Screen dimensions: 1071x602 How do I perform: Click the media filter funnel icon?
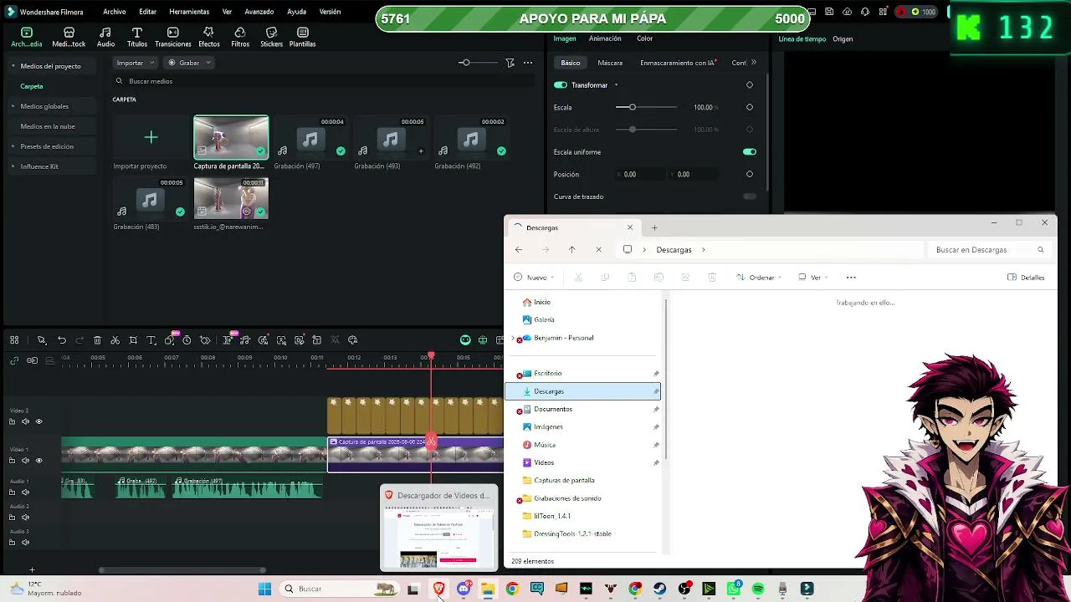[510, 63]
